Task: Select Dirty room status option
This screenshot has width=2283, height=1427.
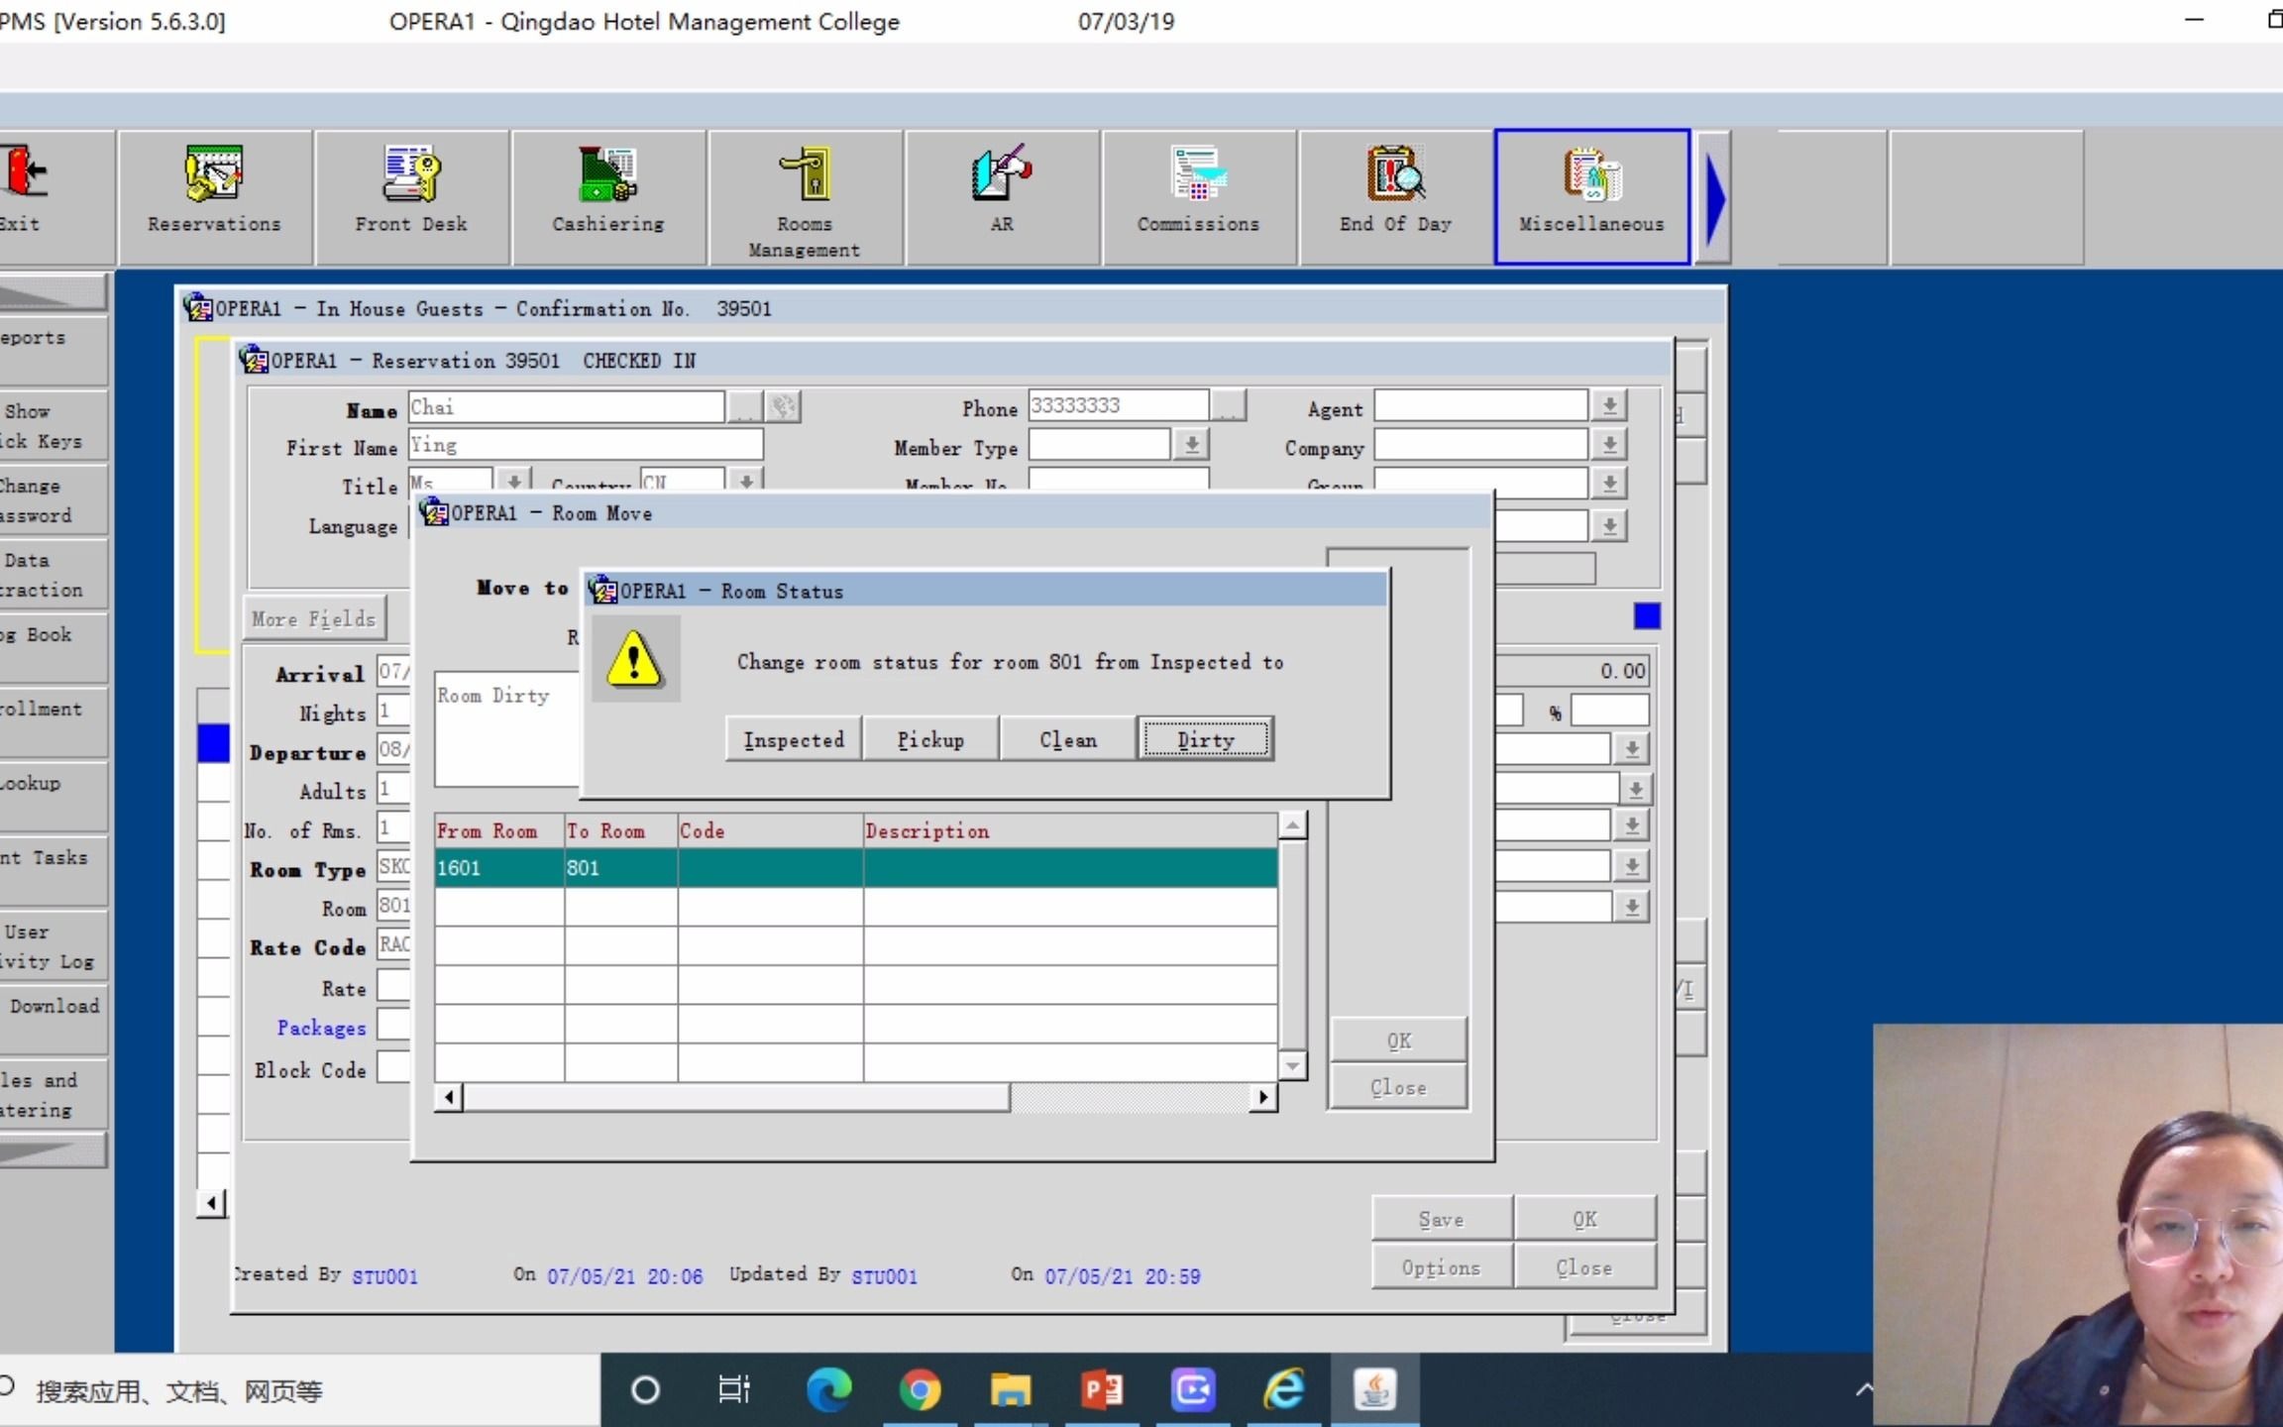Action: (x=1205, y=740)
